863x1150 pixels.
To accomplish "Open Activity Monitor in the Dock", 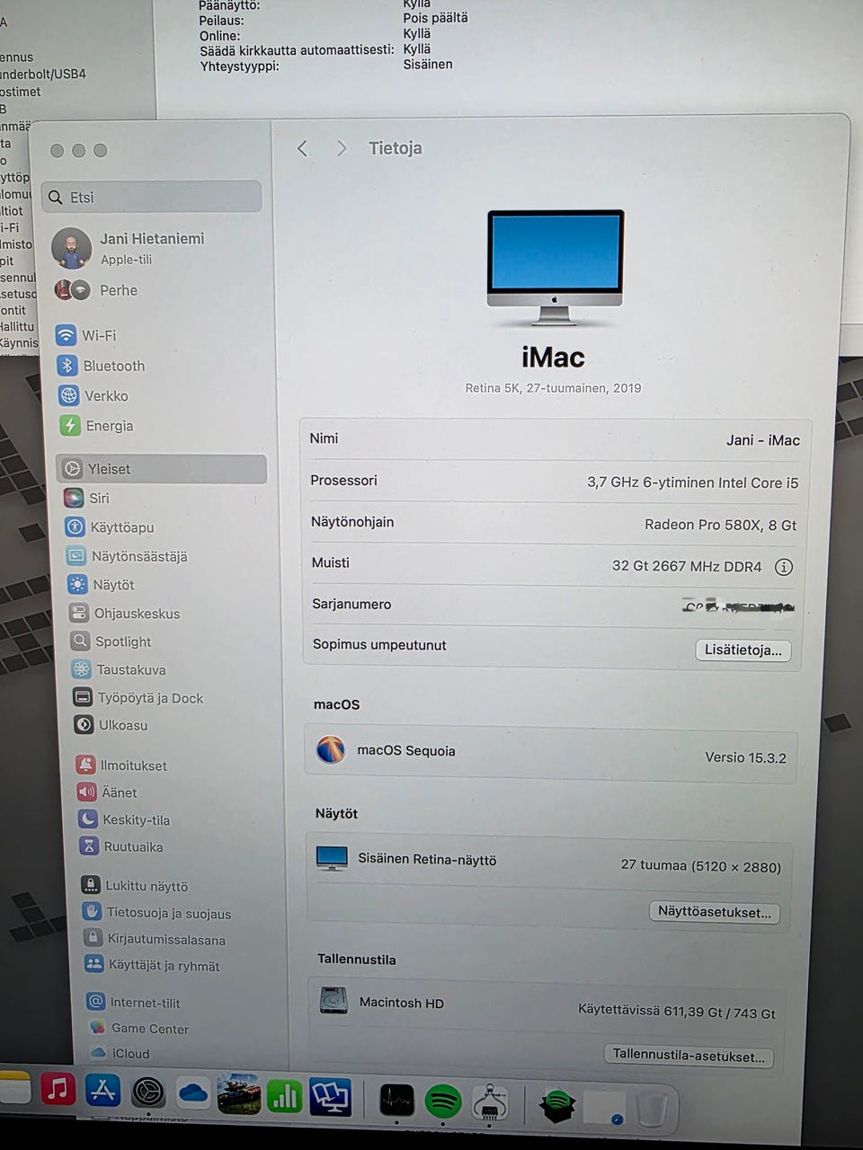I will (396, 1099).
